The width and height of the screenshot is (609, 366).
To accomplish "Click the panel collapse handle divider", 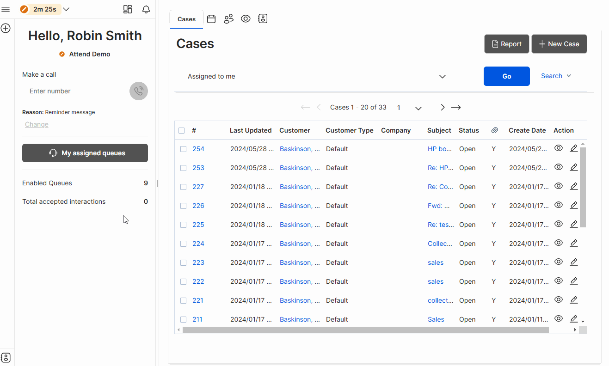I will click(x=157, y=183).
